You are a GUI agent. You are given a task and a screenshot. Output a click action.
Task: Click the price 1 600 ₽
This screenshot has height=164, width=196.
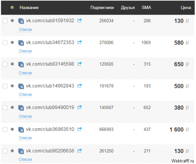coord(179,130)
